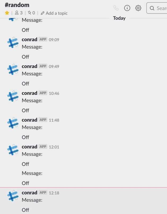Click the conrad avatar on the 09:09 message
Viewport: 167px width, 214px height.
click(x=13, y=42)
